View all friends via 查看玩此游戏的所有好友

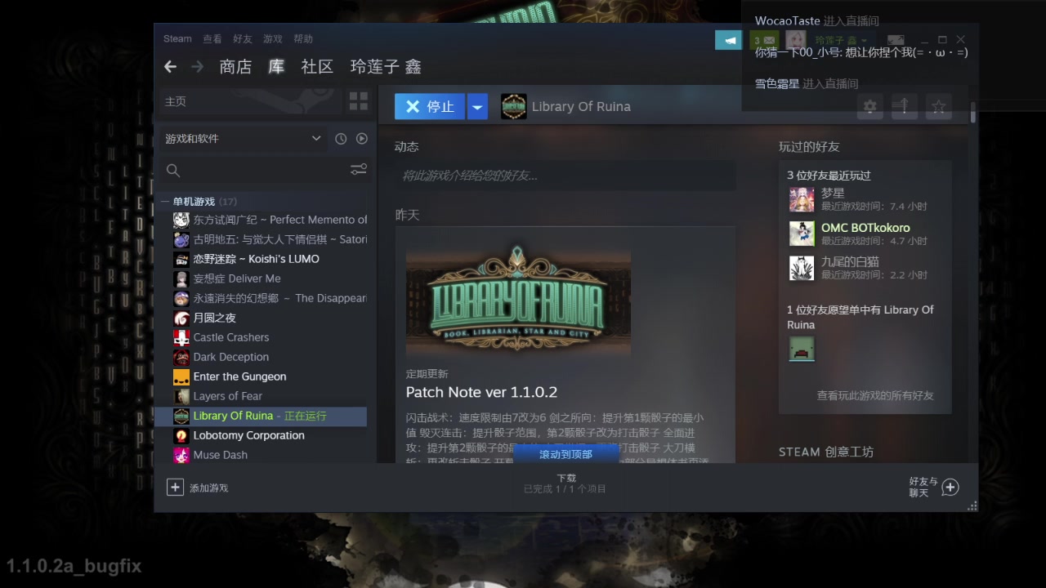click(875, 395)
